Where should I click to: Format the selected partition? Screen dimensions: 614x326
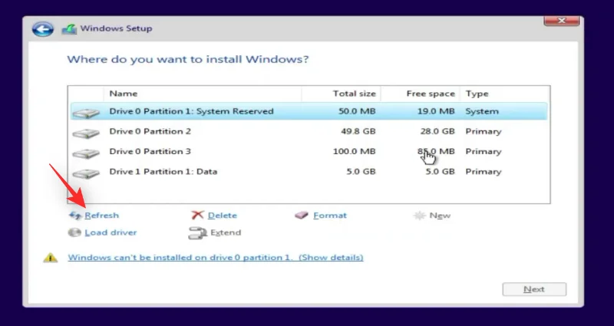point(330,216)
